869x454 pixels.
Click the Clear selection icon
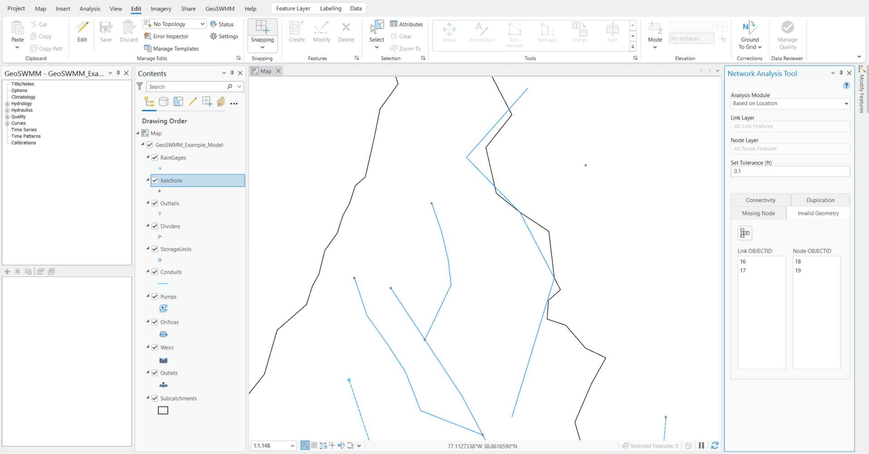click(x=394, y=36)
